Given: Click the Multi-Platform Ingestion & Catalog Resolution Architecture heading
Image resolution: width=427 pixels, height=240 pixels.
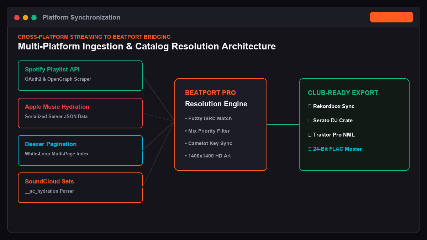Looking at the screenshot, I should pyautogui.click(x=147, y=46).
